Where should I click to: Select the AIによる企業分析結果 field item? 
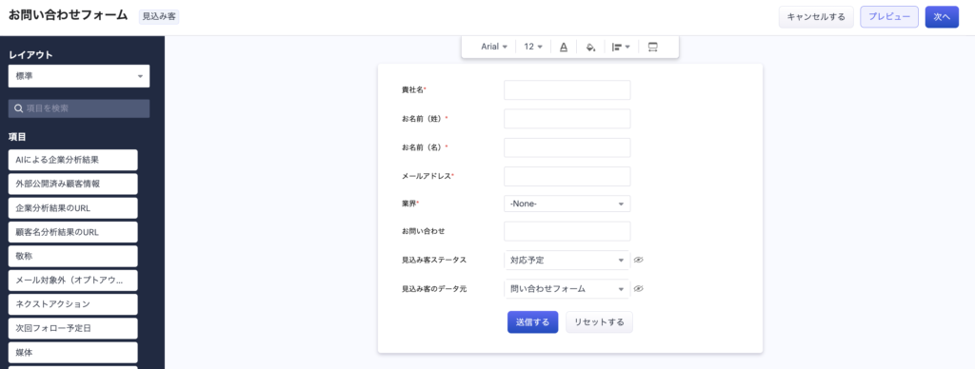pyautogui.click(x=72, y=160)
